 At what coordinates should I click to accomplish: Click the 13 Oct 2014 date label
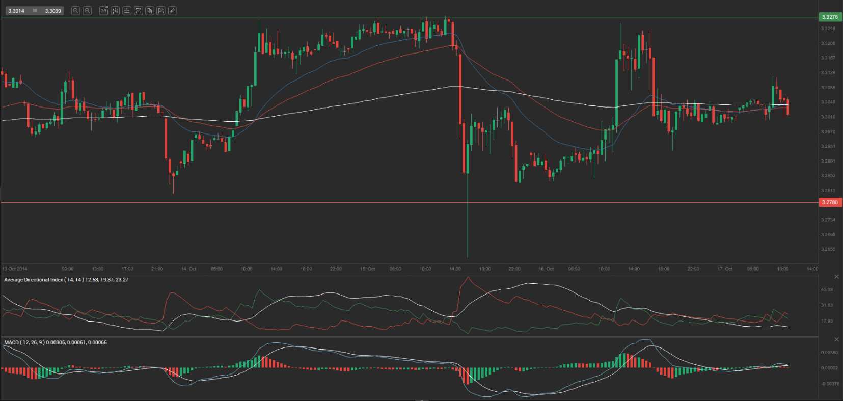tap(15, 269)
